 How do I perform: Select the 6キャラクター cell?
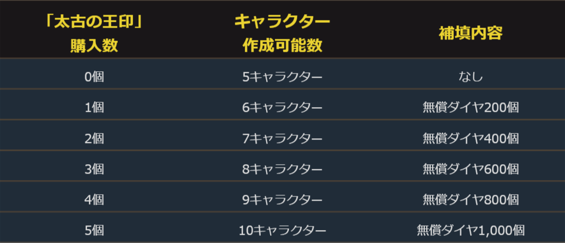click(x=282, y=107)
